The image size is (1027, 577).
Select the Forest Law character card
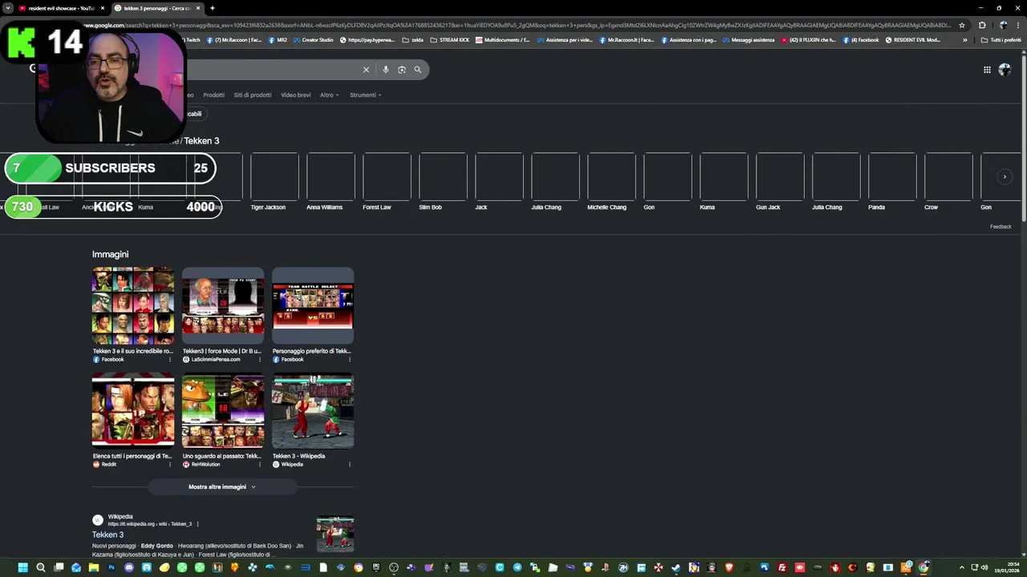point(387,182)
